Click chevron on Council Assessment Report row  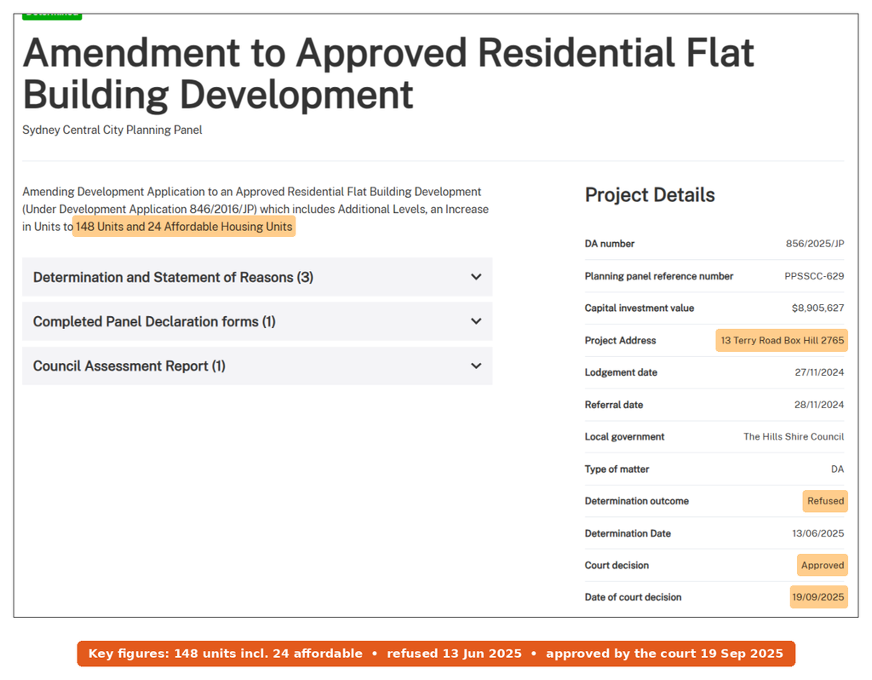(476, 366)
